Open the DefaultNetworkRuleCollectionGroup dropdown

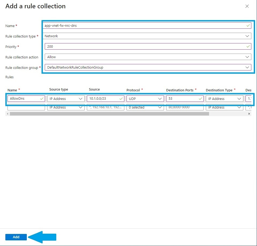(248, 67)
